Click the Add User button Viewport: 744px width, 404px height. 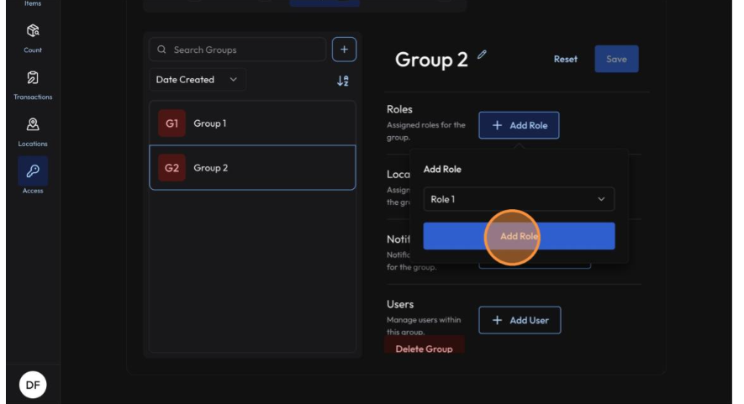click(x=520, y=320)
